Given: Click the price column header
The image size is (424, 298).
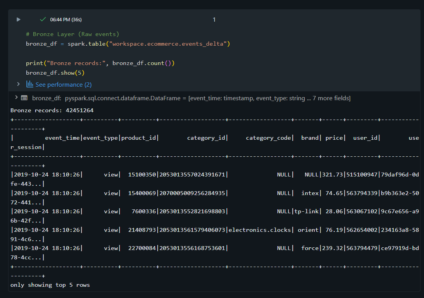Looking at the screenshot, I should [x=334, y=138].
